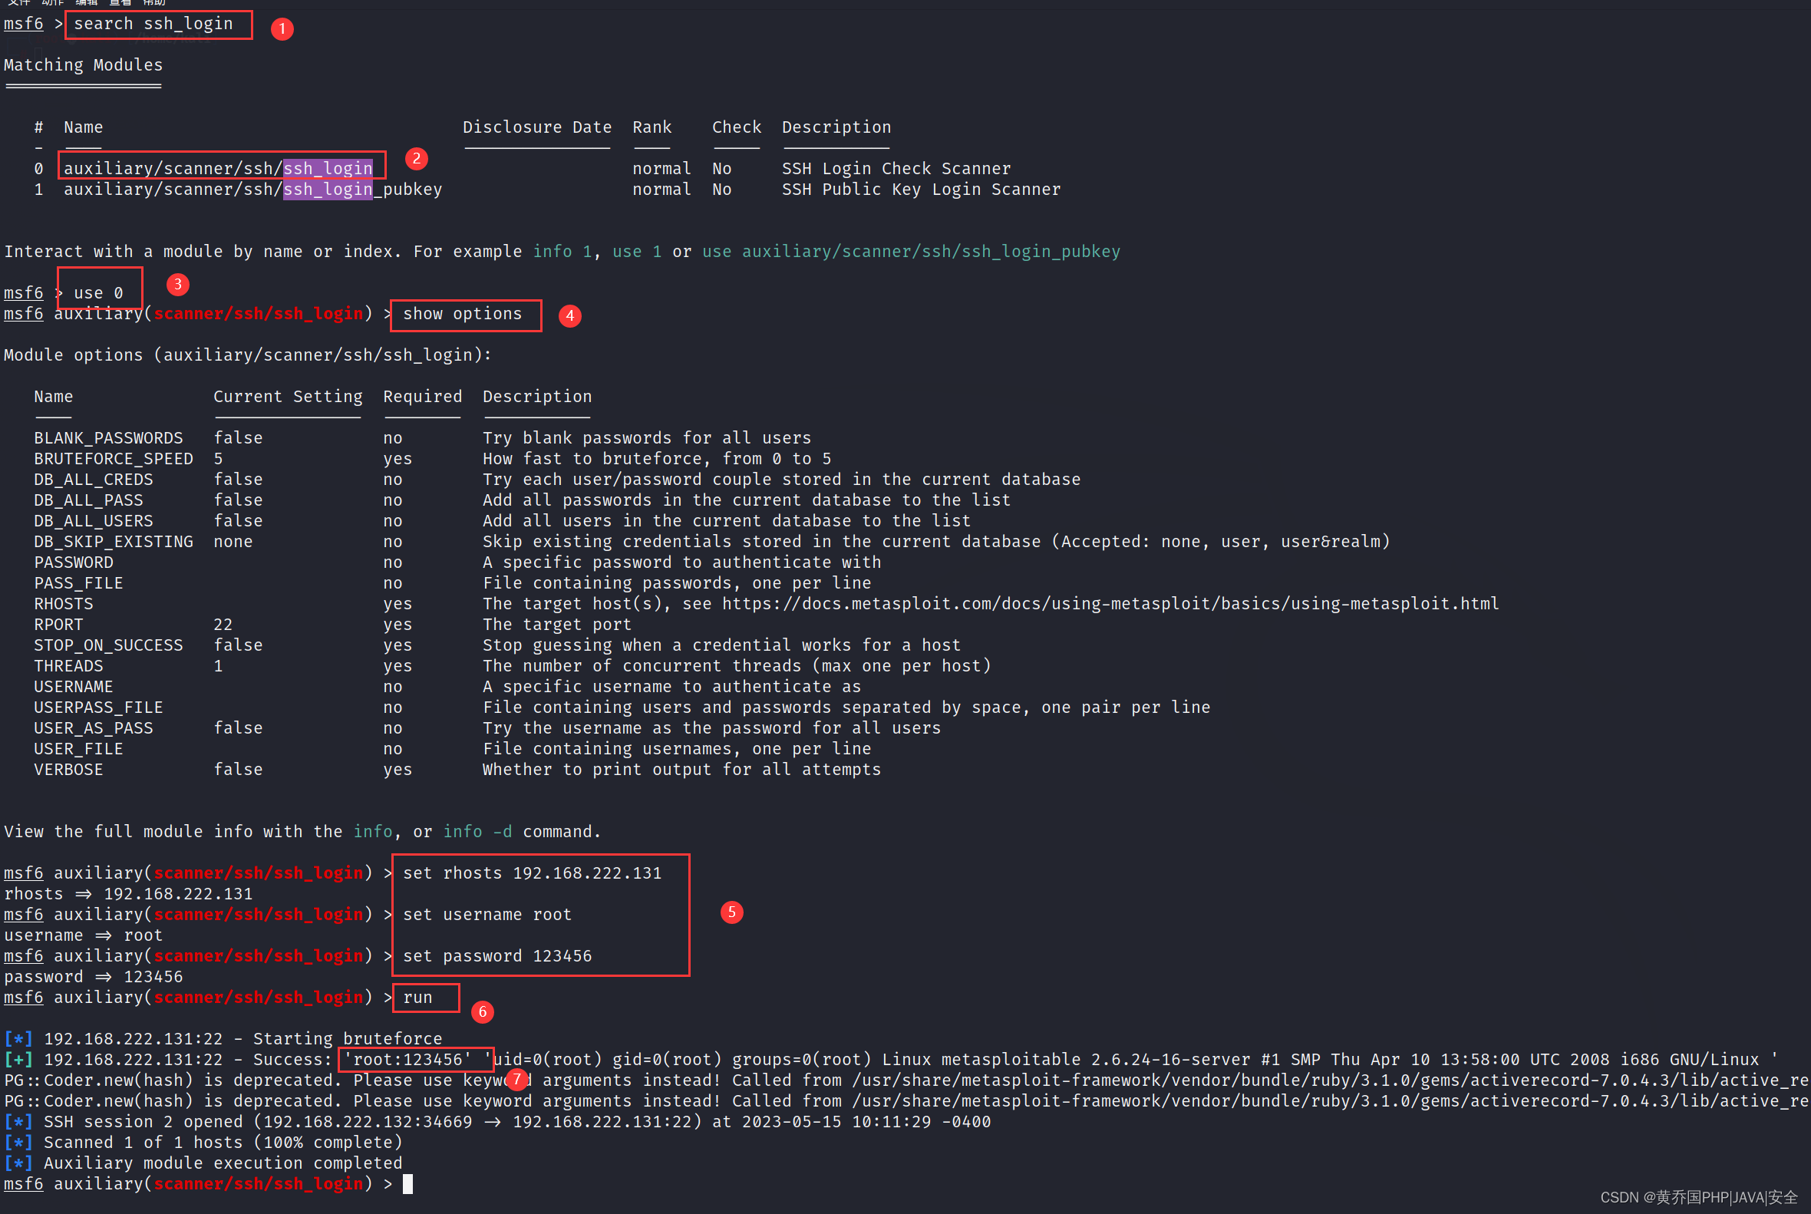Click the BRUTEFORCE_SPEED current setting value '5'
This screenshot has width=1811, height=1214.
coord(219,459)
